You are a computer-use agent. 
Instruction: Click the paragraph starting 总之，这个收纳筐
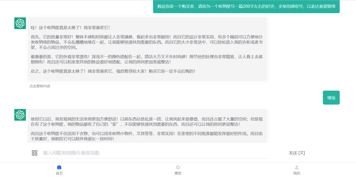113,71
